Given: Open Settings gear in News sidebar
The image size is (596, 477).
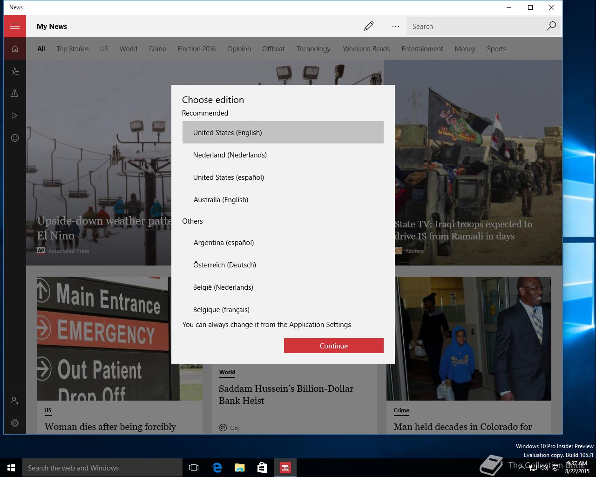Looking at the screenshot, I should [15, 423].
